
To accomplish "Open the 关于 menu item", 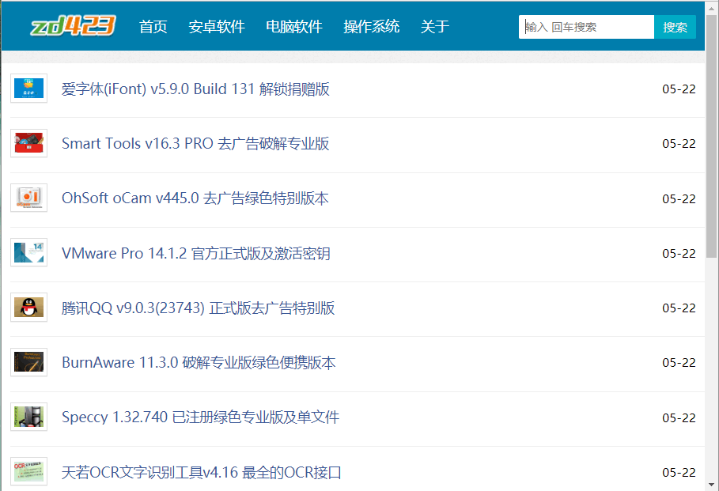I will coord(435,27).
